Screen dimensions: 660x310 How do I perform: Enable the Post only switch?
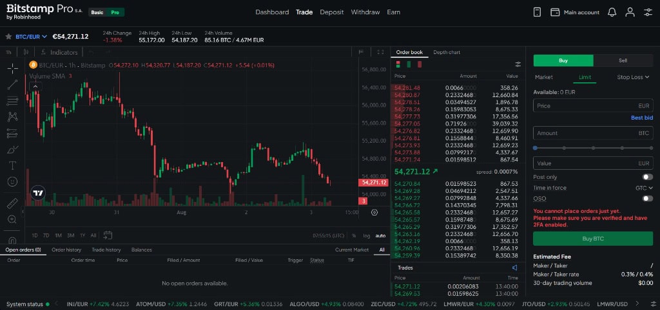click(x=647, y=177)
